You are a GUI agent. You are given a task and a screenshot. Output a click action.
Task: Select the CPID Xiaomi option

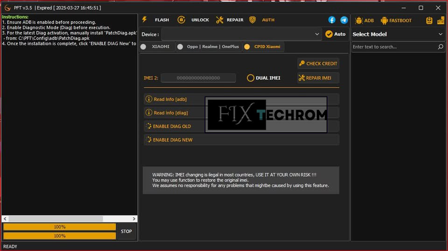(263, 47)
